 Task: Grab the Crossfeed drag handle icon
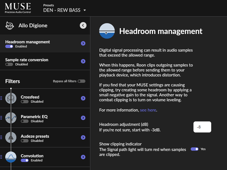[x=1, y=98]
